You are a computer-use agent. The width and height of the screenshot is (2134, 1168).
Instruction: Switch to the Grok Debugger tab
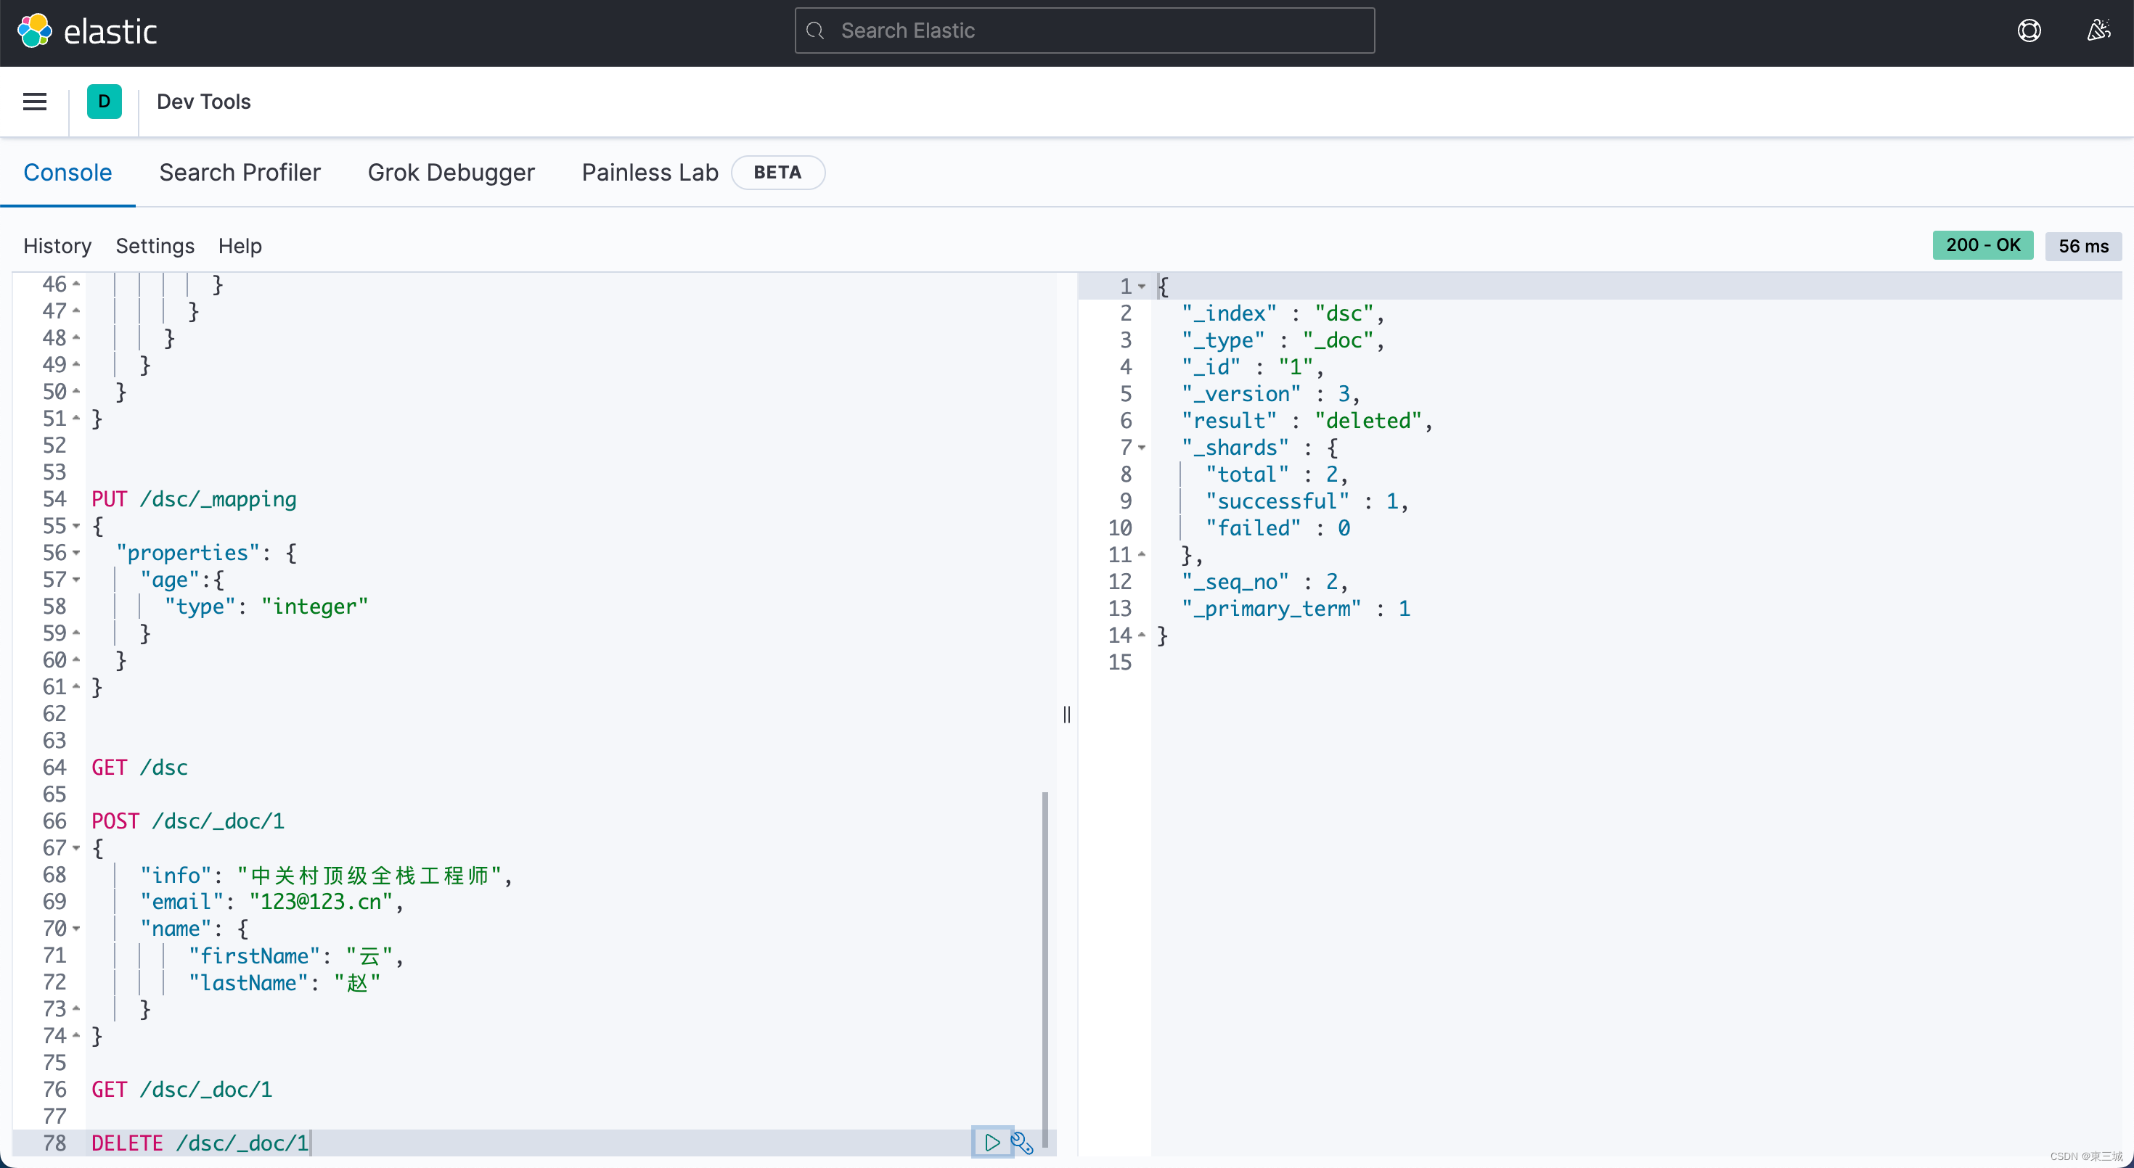(x=451, y=171)
